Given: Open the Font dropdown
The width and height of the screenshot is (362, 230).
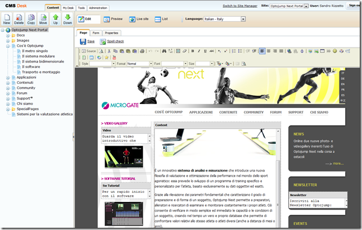Looking at the screenshot, I should click(x=174, y=64).
